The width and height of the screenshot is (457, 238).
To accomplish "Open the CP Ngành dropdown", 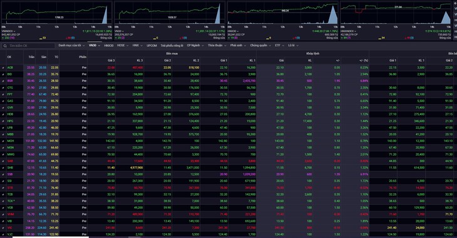I will click(x=195, y=46).
